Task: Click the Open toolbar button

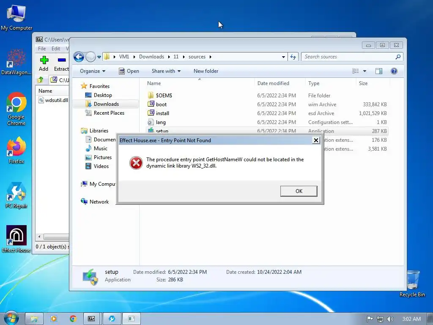Action: coord(129,71)
